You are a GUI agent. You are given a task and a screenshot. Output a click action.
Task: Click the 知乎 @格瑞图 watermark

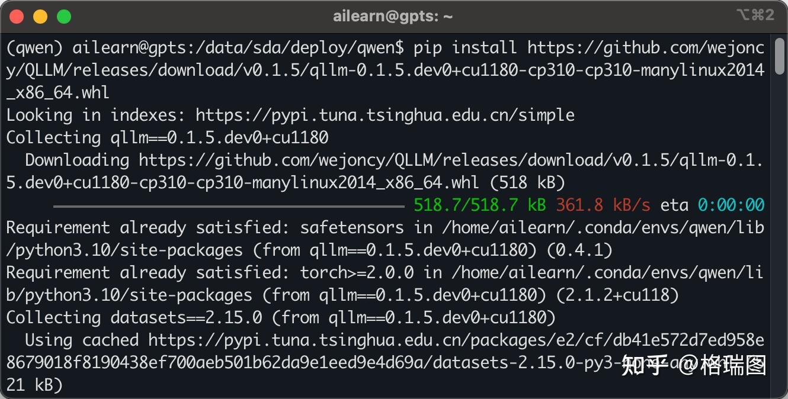[x=693, y=365]
